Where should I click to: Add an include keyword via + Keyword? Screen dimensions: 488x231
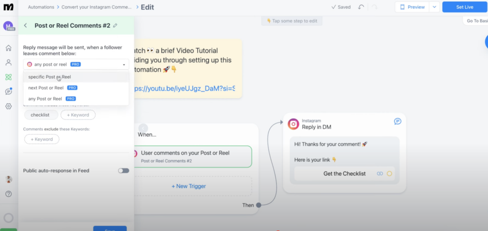[78, 115]
